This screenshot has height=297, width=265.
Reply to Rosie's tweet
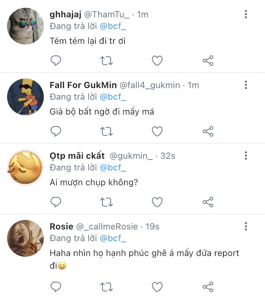(56, 286)
